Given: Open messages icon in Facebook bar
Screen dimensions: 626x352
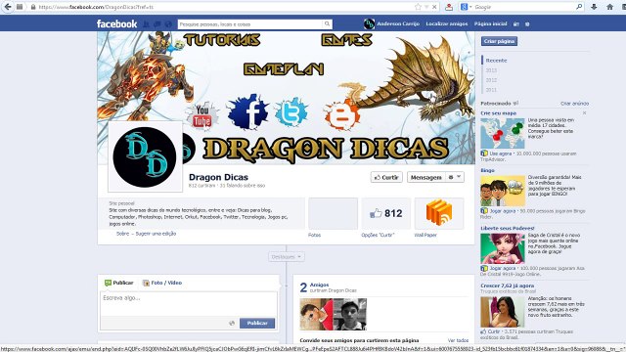Looking at the screenshot, I should (x=157, y=24).
